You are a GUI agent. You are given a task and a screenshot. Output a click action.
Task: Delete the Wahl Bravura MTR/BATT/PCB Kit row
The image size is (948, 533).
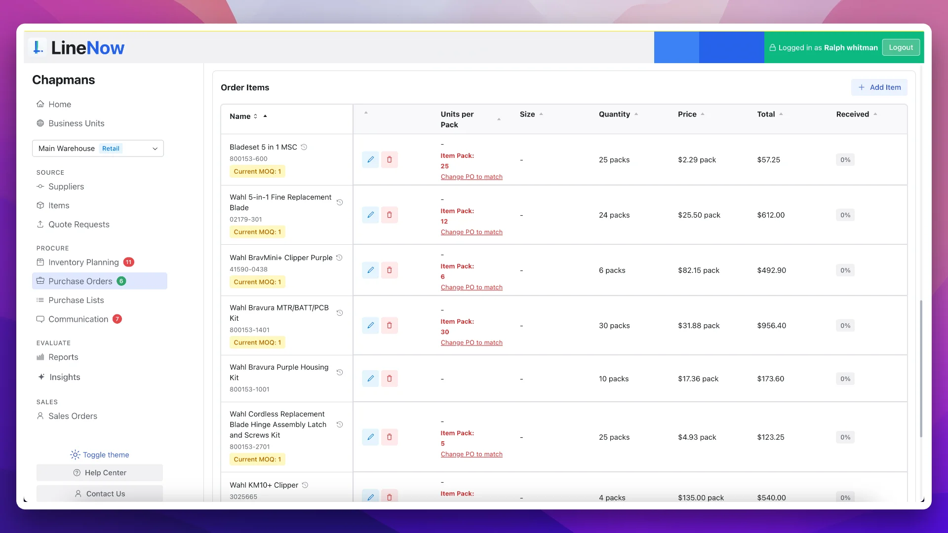pyautogui.click(x=389, y=325)
